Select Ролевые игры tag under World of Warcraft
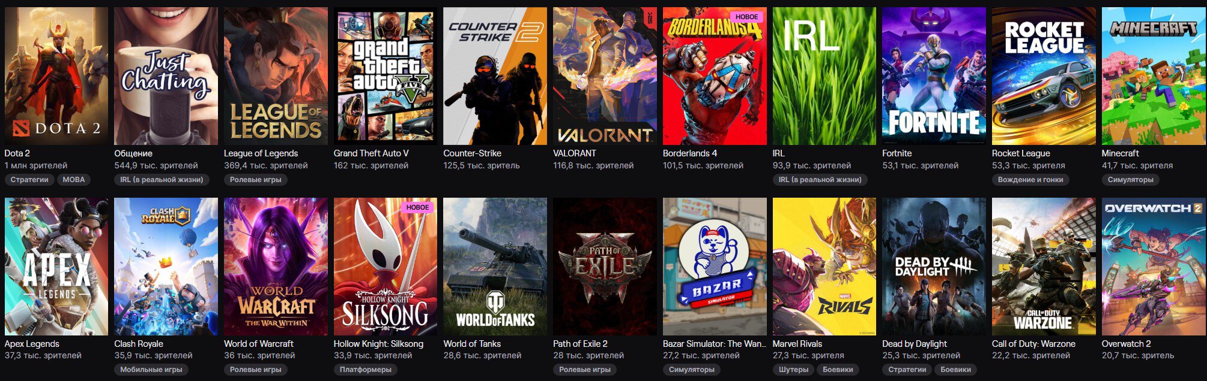The height and width of the screenshot is (381, 1207). [x=256, y=370]
